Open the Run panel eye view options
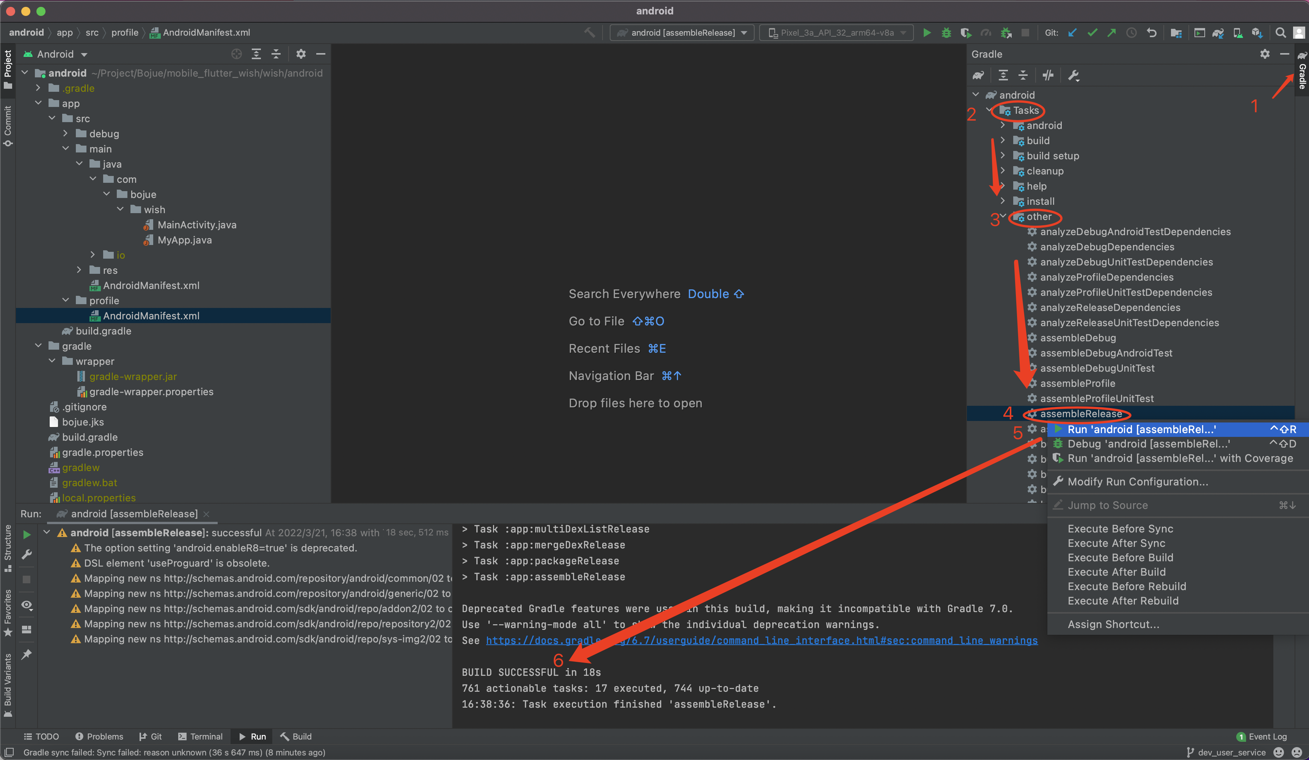 (27, 605)
